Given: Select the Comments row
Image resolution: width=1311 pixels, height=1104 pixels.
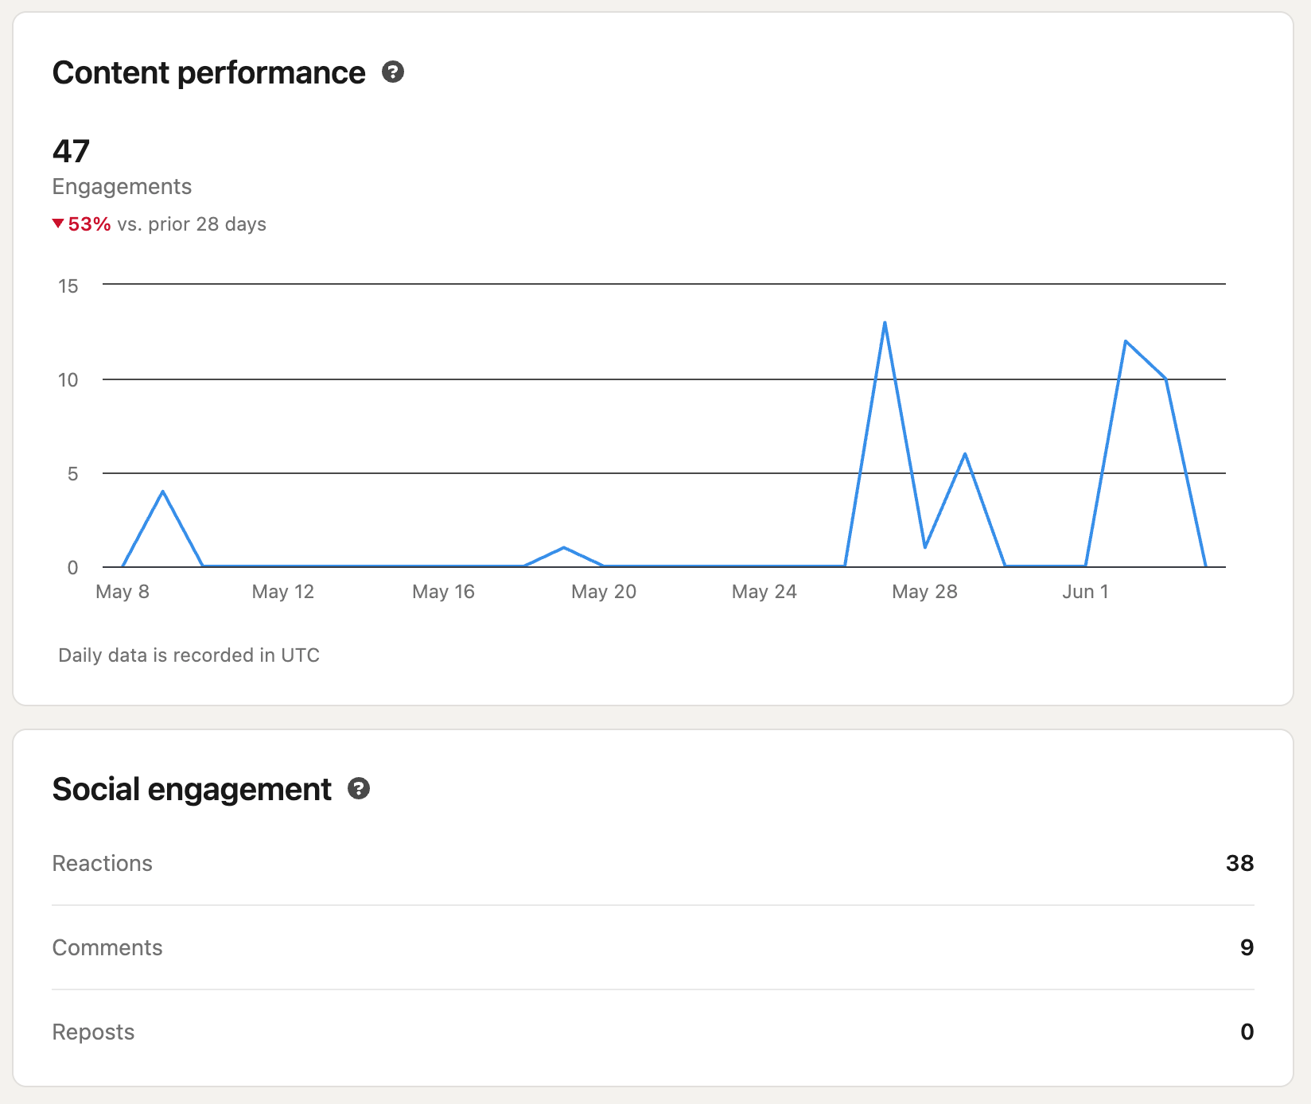Looking at the screenshot, I should coord(107,947).
